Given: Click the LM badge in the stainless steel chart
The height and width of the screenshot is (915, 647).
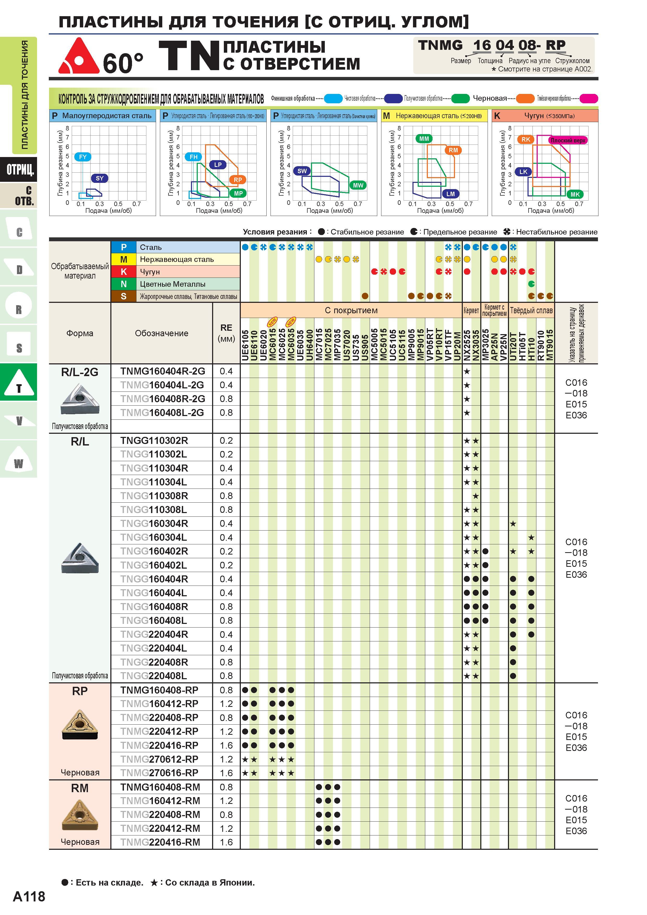Looking at the screenshot, I should point(451,194).
